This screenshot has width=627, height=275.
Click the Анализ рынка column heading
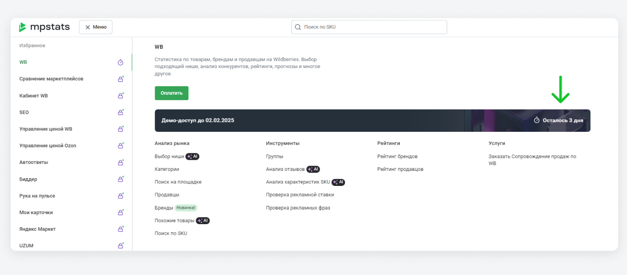(172, 143)
